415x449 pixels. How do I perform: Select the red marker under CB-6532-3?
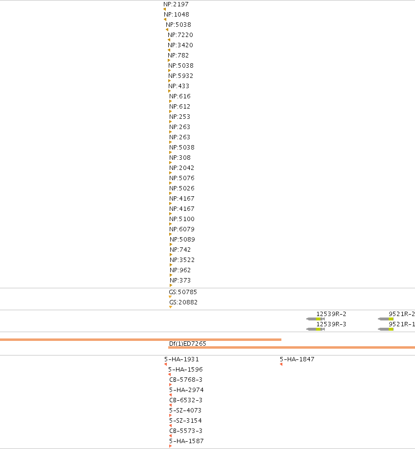(170, 405)
